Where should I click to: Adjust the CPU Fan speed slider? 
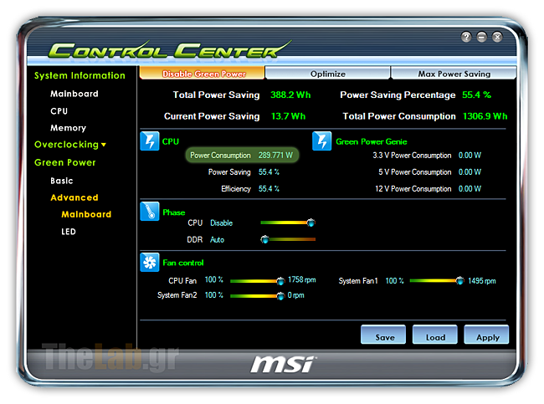click(x=280, y=281)
